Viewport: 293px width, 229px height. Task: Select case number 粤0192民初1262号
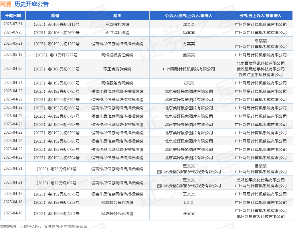[56, 44]
